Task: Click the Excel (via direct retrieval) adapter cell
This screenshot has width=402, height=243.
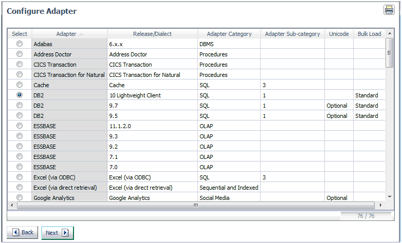Action: pos(69,188)
